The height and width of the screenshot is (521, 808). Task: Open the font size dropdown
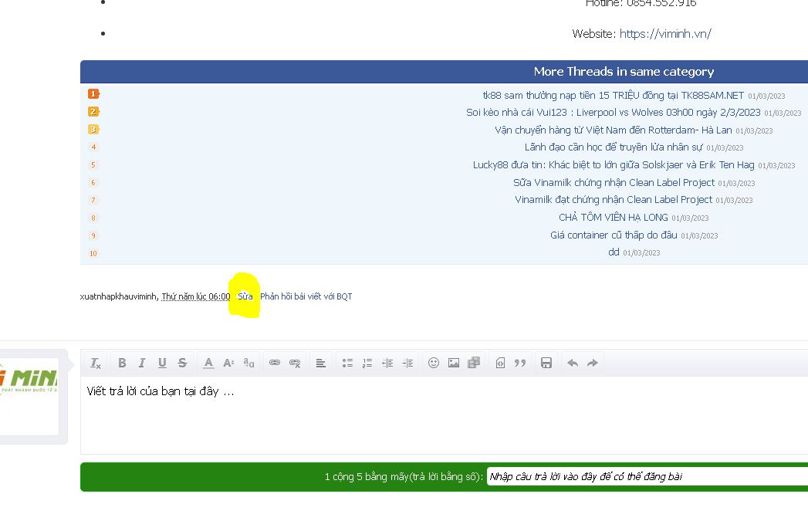tap(228, 363)
